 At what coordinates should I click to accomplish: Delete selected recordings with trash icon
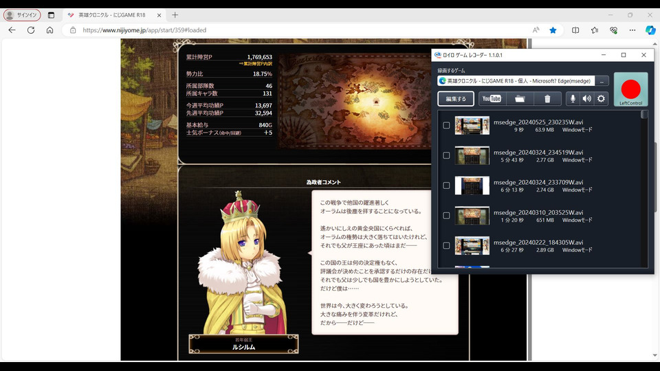tap(547, 98)
